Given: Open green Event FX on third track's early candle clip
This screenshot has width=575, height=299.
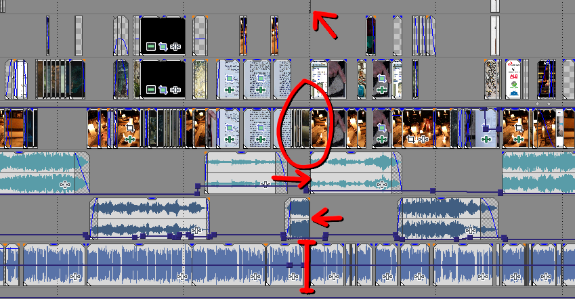Looking at the screenshot, I should tap(129, 139).
